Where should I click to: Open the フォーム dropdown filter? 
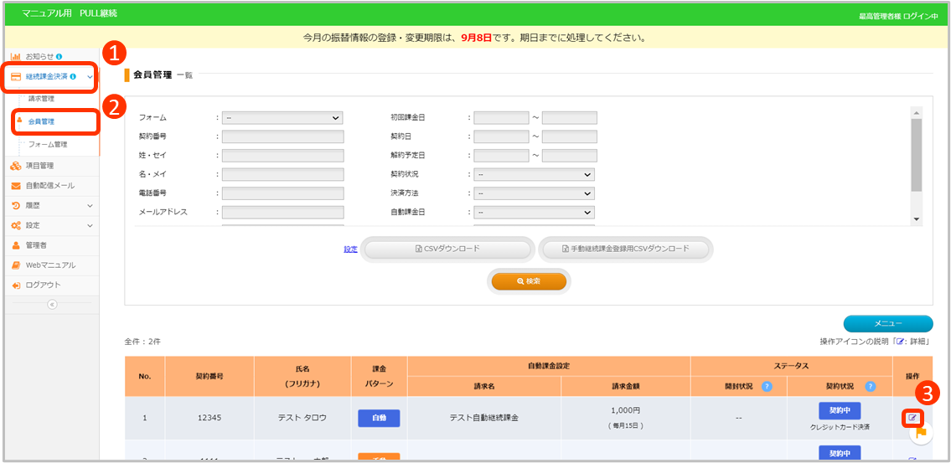(x=282, y=118)
